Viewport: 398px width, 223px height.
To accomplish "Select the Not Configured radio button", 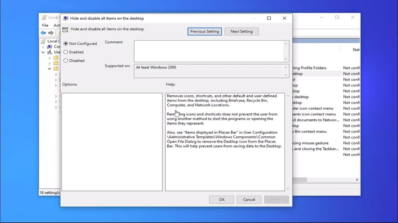I will point(66,44).
